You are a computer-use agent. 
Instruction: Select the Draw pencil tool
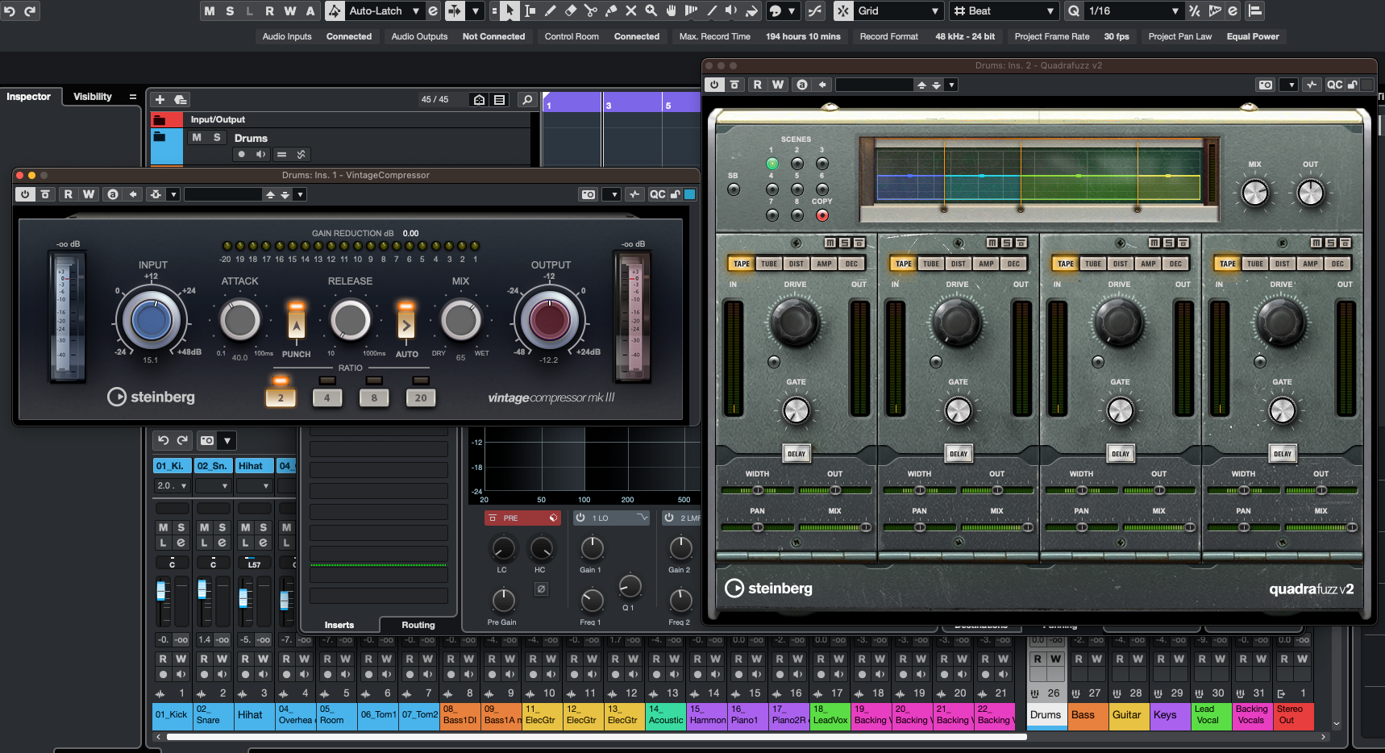tap(550, 10)
